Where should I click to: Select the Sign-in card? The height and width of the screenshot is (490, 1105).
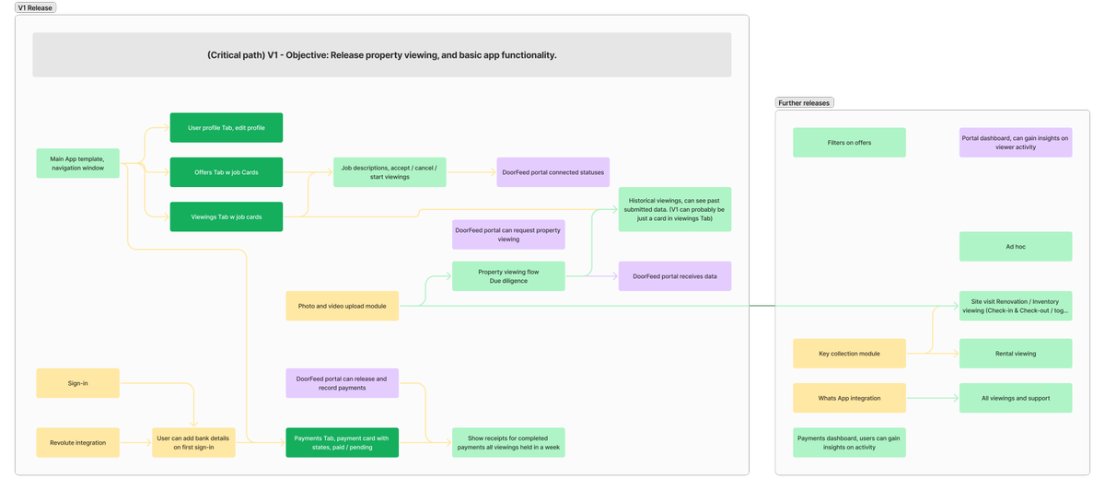(x=77, y=383)
